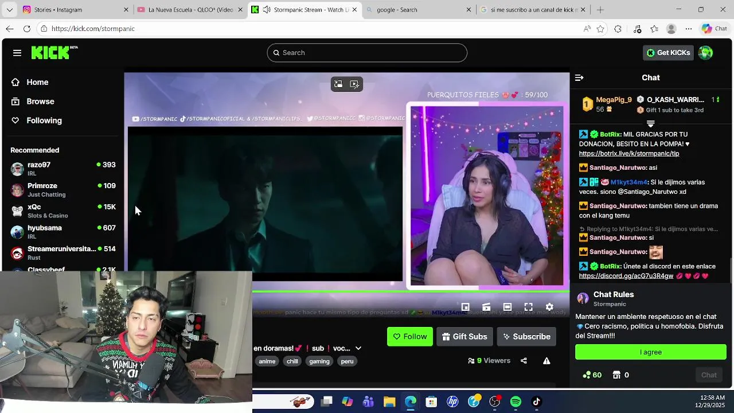Click the chill tag

[292, 361]
